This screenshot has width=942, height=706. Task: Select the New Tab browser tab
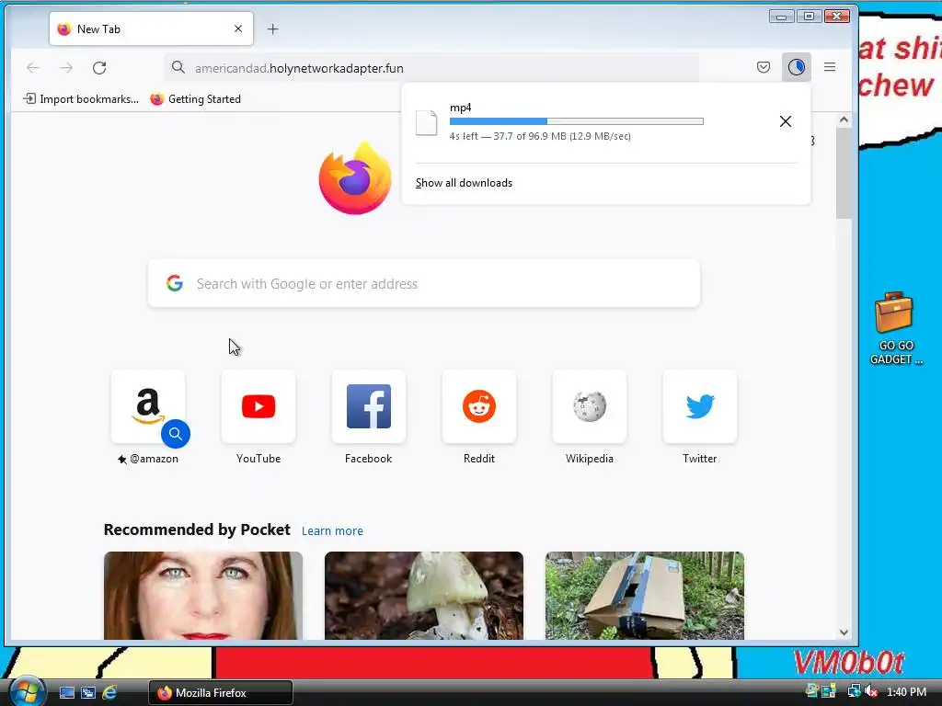(x=152, y=28)
